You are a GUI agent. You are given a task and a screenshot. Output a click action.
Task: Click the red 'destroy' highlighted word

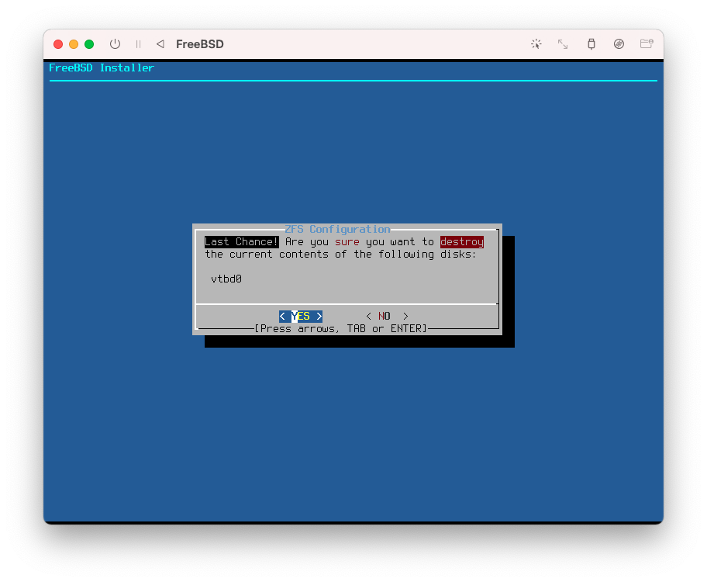click(462, 242)
